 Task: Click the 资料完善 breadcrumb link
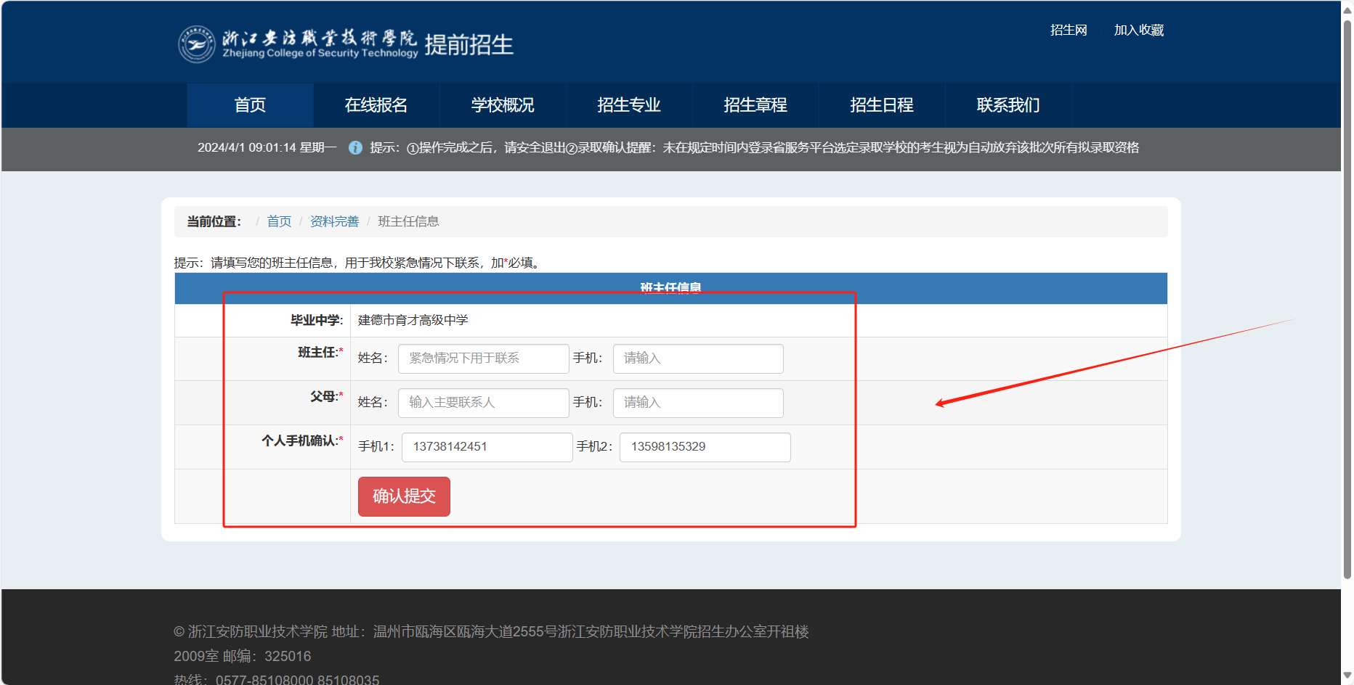tap(334, 221)
